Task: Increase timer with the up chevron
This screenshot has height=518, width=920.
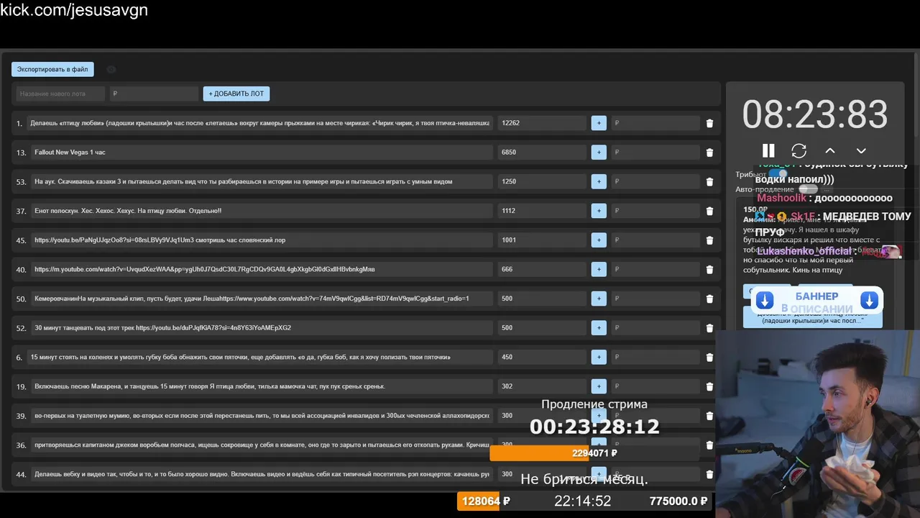Action: (x=830, y=150)
